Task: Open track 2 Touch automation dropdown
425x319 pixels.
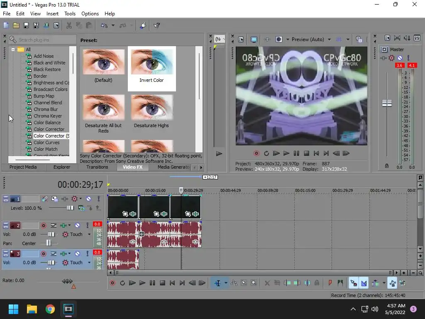Action: pyautogui.click(x=89, y=234)
